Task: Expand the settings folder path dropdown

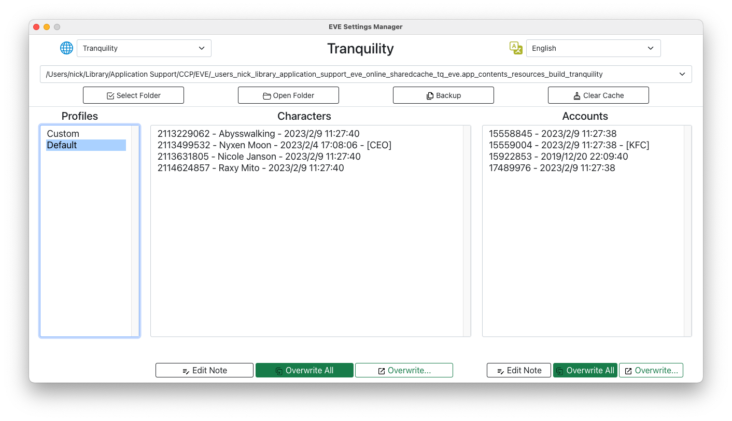Action: pyautogui.click(x=366, y=74)
